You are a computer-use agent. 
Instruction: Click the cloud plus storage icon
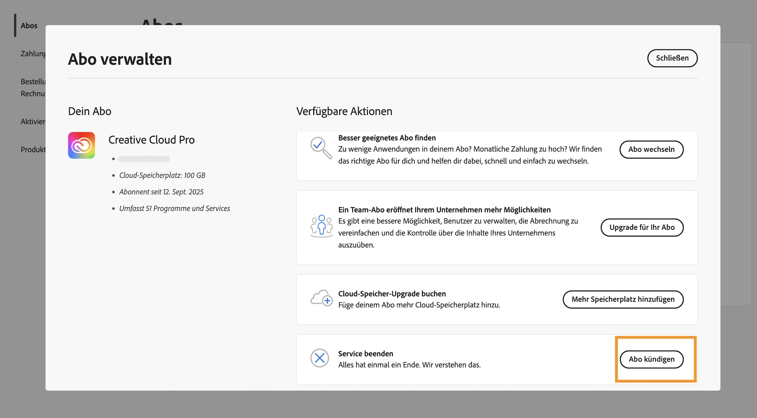321,298
